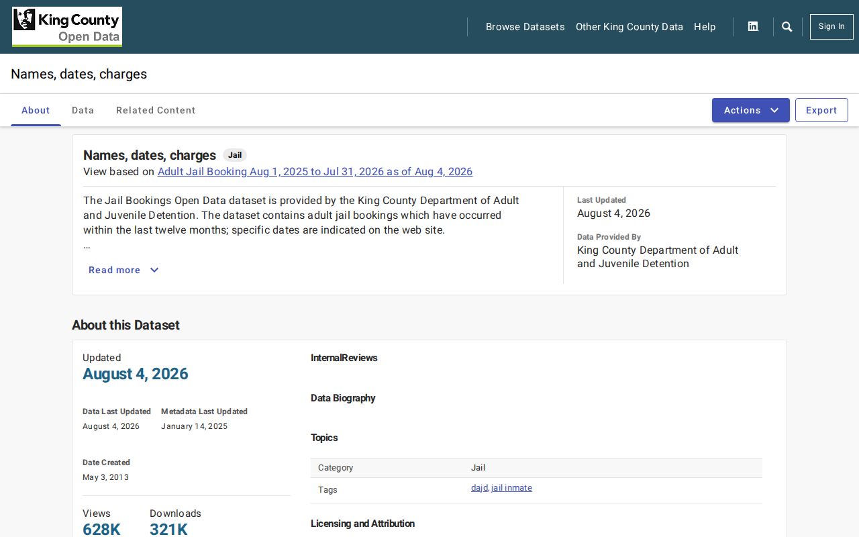859x537 pixels.
Task: Click the 'About this Dataset' heading
Action: 125,325
